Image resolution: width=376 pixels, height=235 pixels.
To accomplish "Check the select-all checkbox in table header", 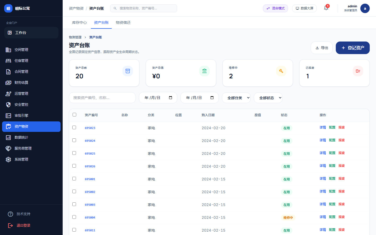I will [74, 114].
